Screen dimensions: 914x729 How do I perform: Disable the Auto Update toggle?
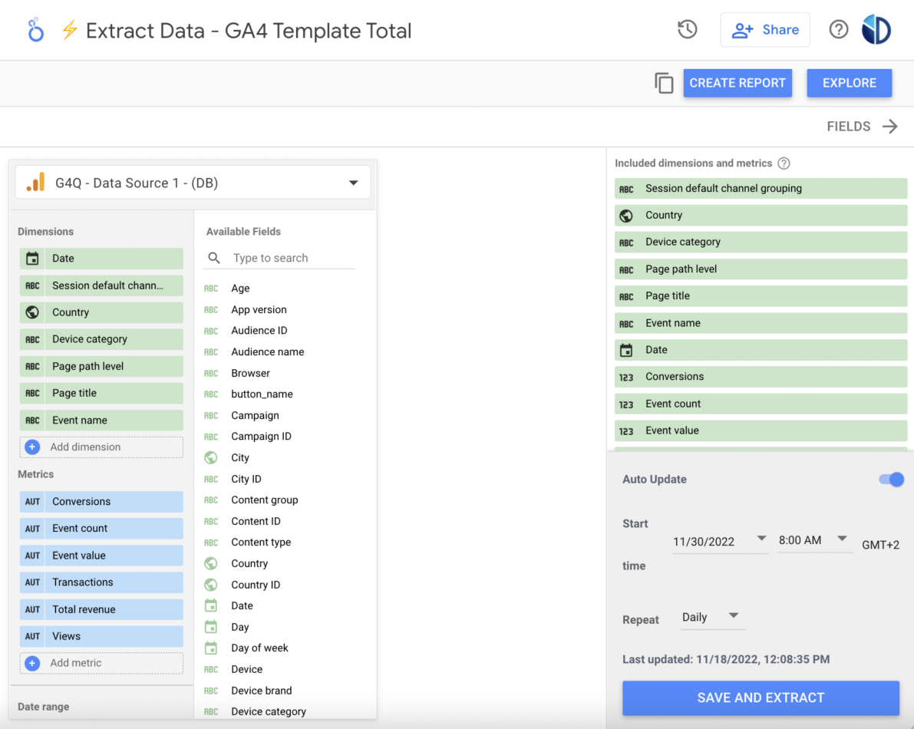890,479
